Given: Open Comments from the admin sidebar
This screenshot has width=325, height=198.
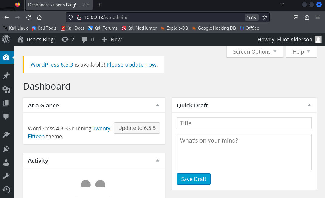Looking at the screenshot, I should 6,117.
